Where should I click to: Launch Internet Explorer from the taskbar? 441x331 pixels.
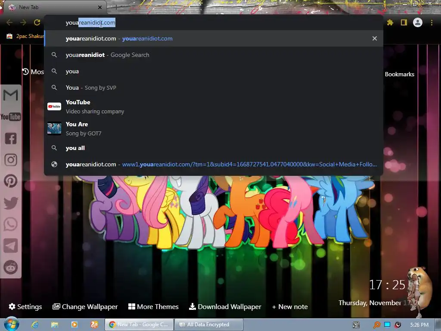coord(35,325)
